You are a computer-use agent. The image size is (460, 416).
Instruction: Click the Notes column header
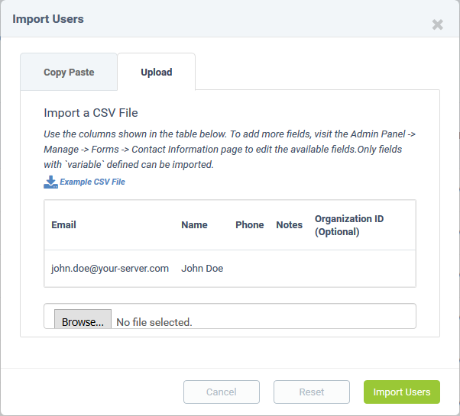click(x=290, y=225)
